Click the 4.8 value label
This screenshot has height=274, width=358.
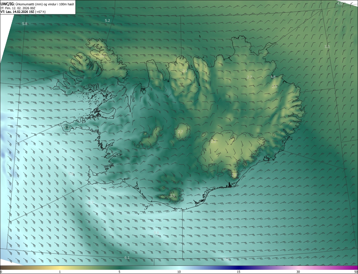click(x=273, y=77)
